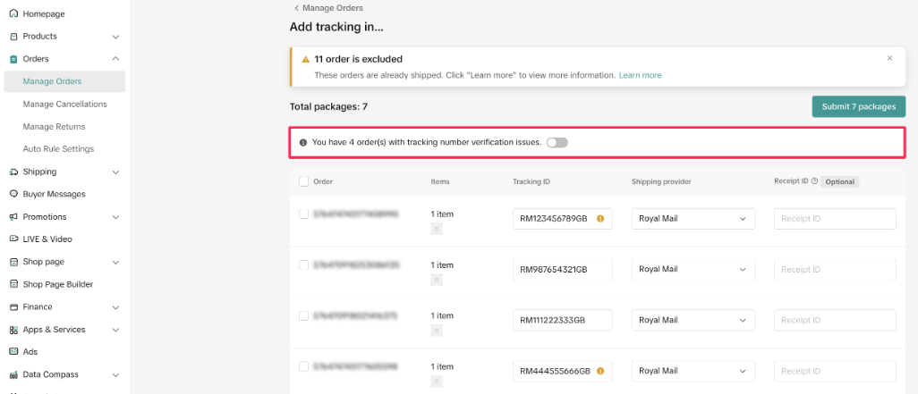Toggle the tracking number verification issues switch
Image resolution: width=918 pixels, height=394 pixels.
[557, 142]
